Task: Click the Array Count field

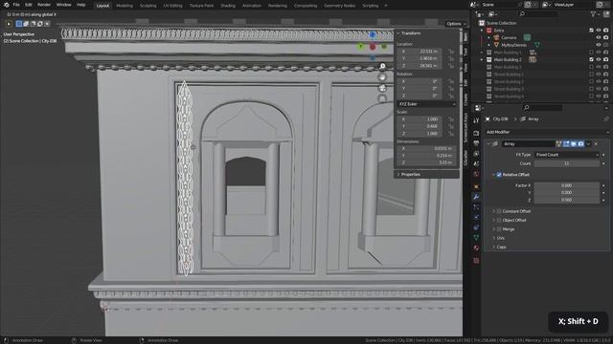Action: pos(567,163)
